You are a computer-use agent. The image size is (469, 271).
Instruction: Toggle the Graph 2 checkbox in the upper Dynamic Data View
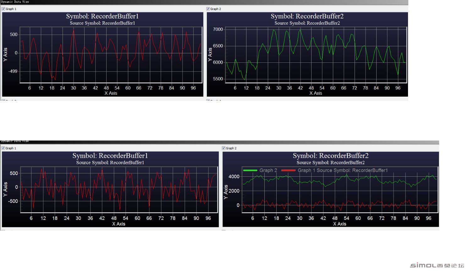point(208,9)
